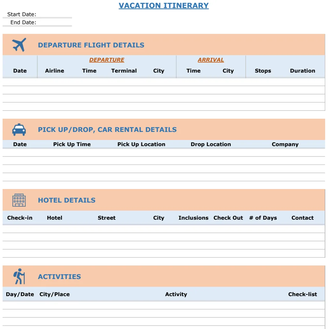The width and height of the screenshot is (328, 329).
Task: Select the departure City column header
Action: [x=159, y=71]
